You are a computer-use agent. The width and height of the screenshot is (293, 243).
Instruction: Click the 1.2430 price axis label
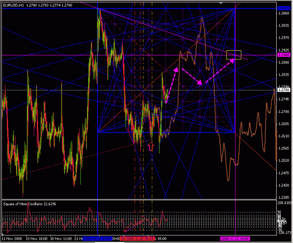(284, 185)
